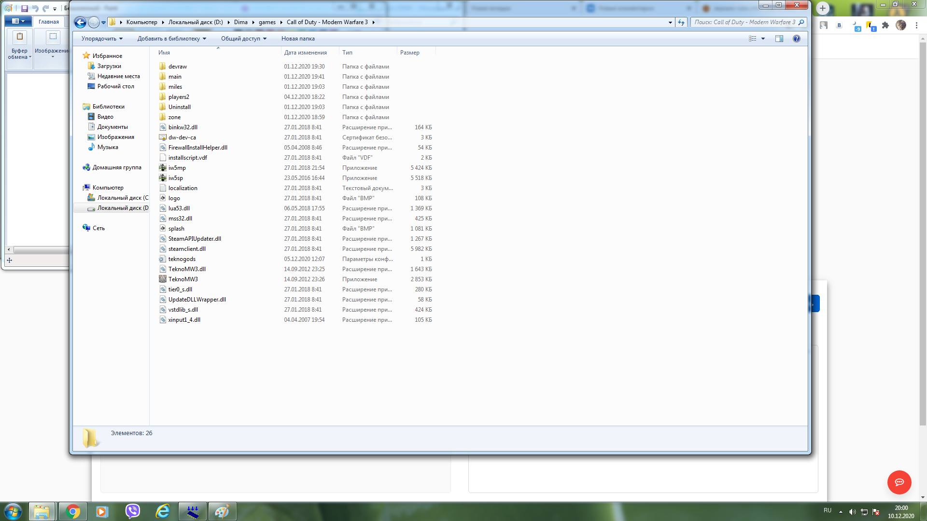Click Windows Start button
The width and height of the screenshot is (927, 521).
(13, 511)
